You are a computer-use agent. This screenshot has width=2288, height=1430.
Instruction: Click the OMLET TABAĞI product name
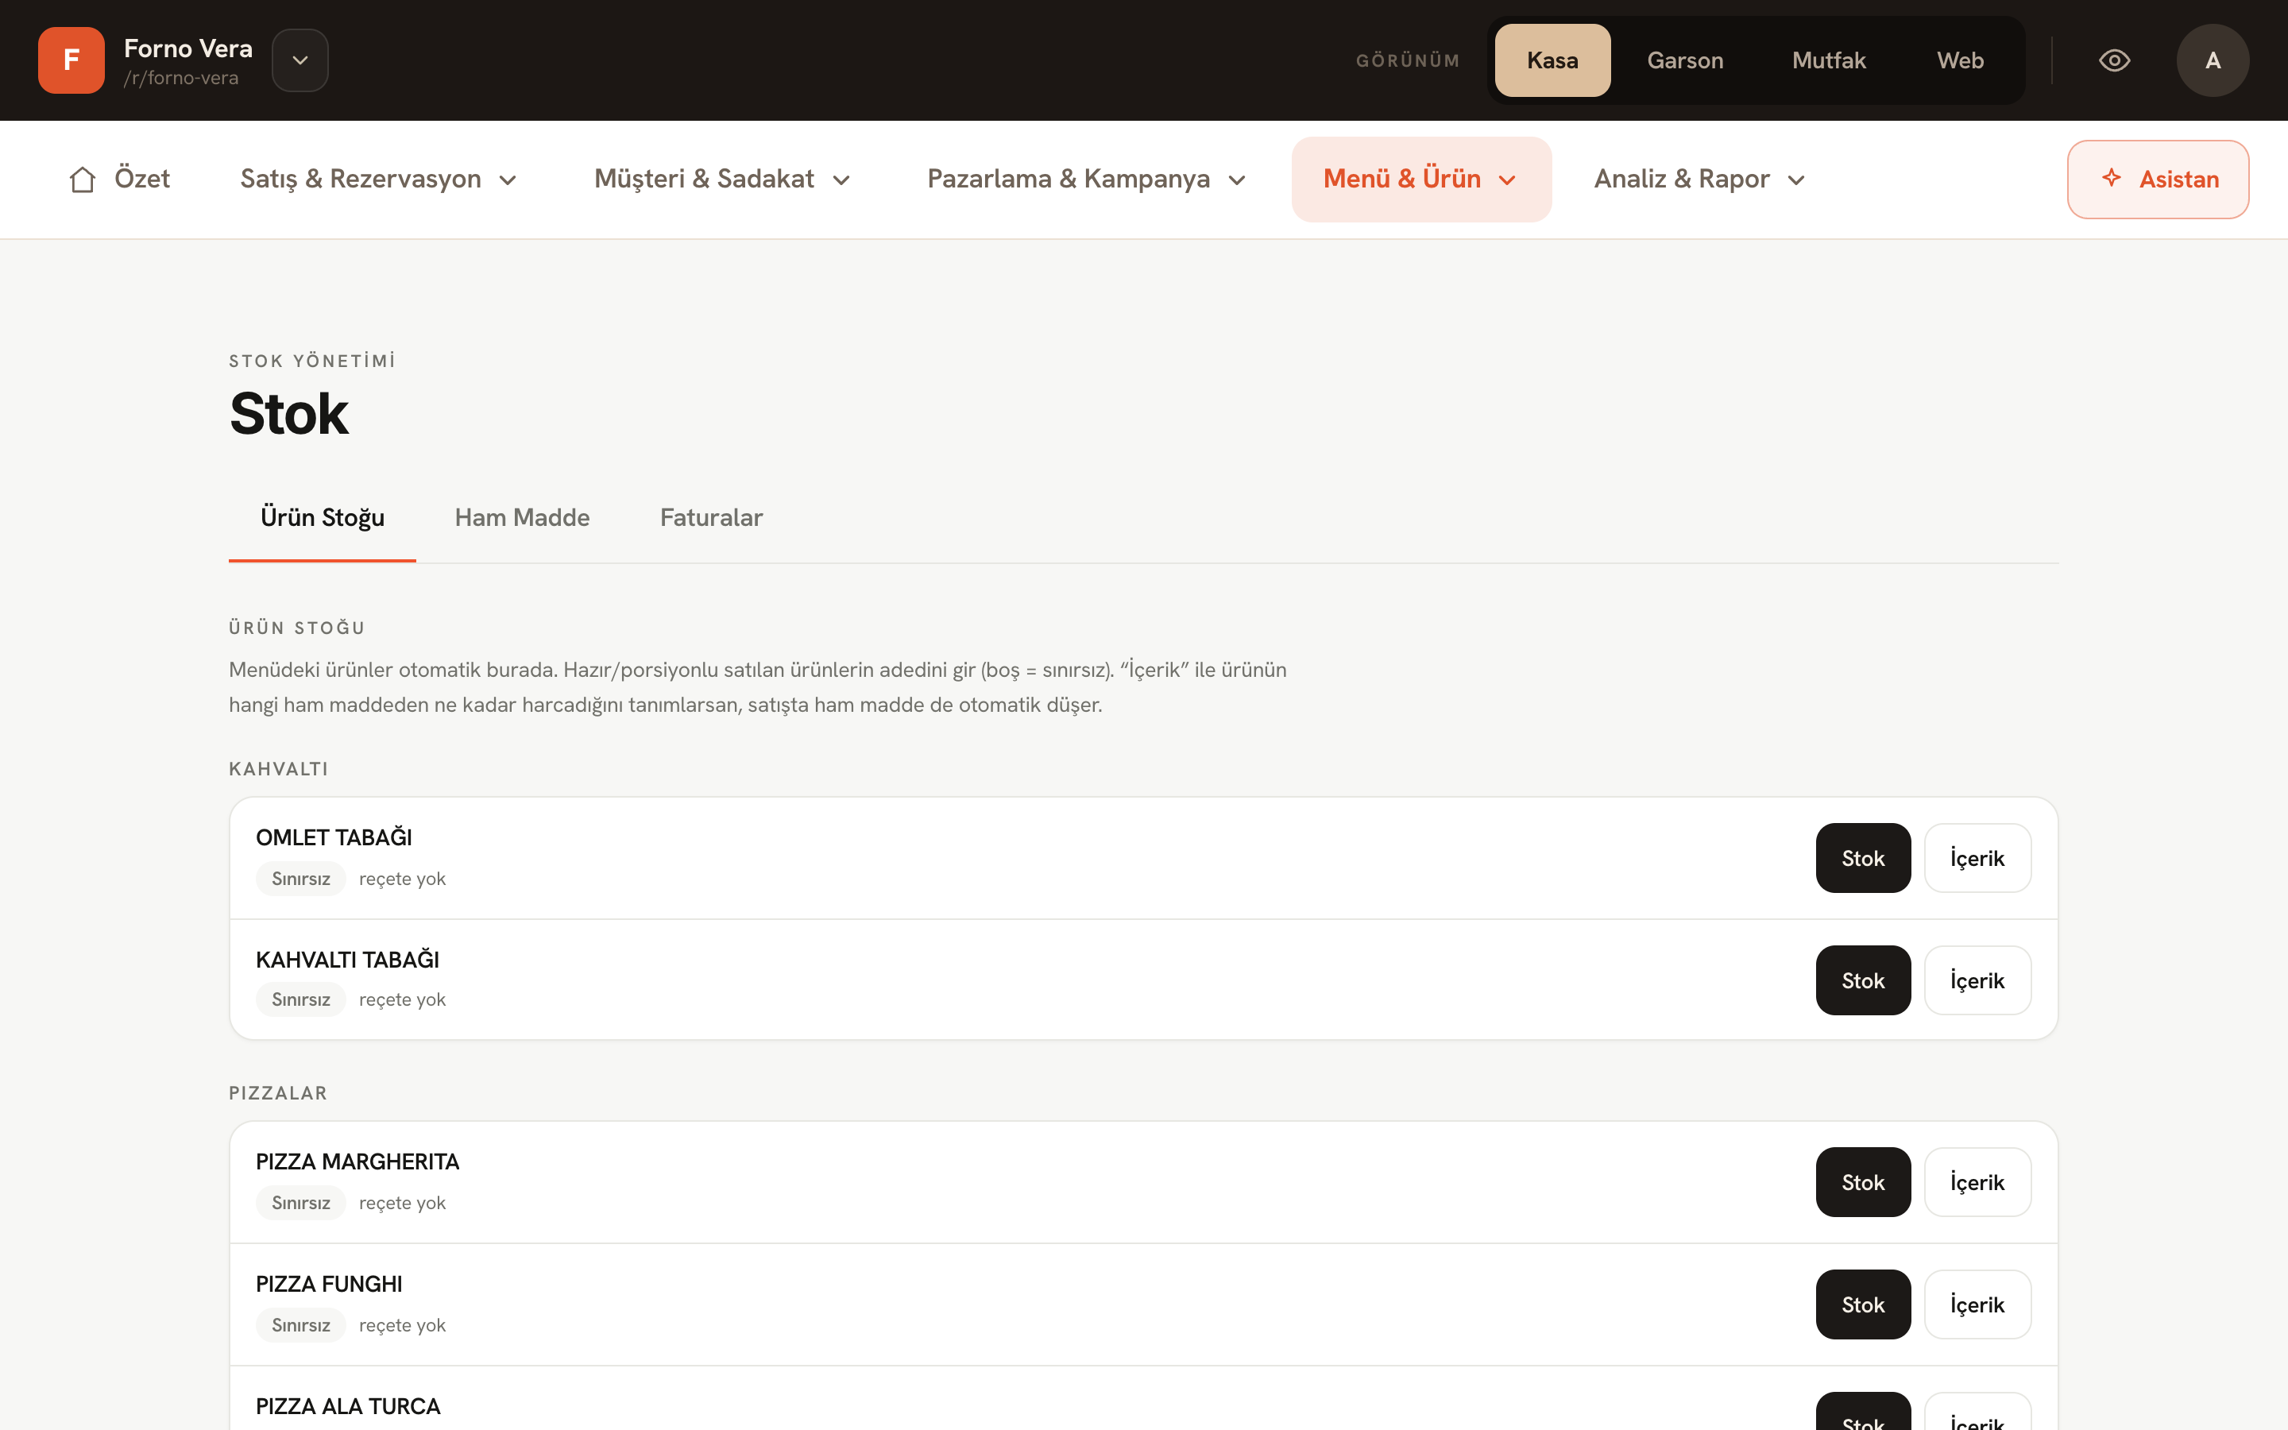(334, 837)
